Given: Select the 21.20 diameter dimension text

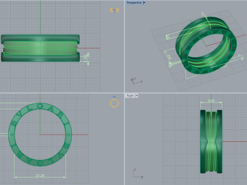Looking at the screenshot, I should click(x=40, y=175).
